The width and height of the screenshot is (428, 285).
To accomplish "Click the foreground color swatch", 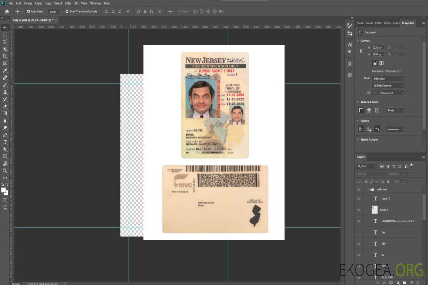I will [x=4, y=190].
